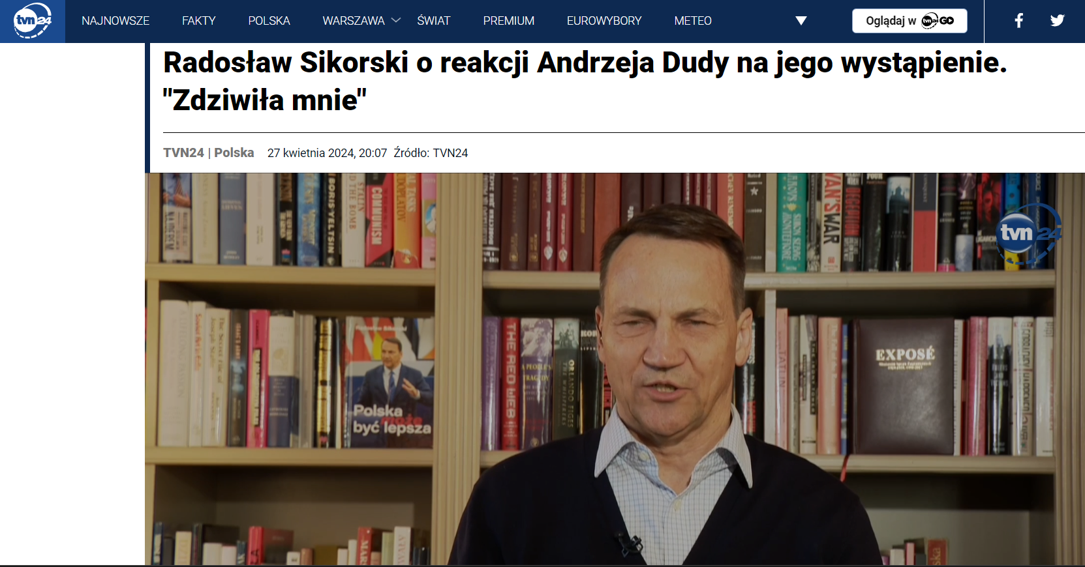Click the TVN24 logo in header
The height and width of the screenshot is (567, 1085).
pyautogui.click(x=33, y=21)
